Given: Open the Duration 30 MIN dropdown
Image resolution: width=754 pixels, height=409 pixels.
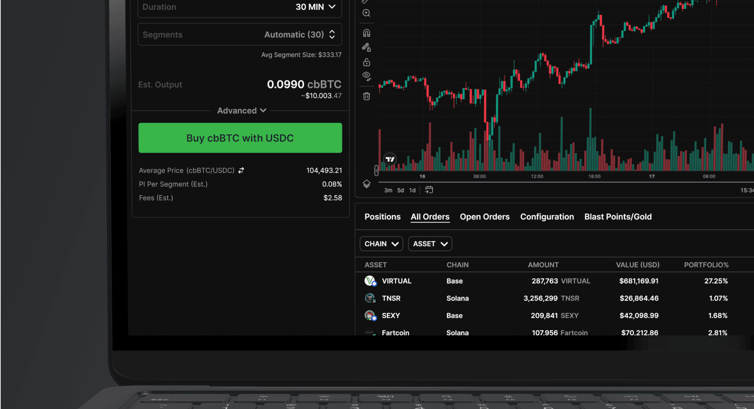Looking at the screenshot, I should [240, 7].
